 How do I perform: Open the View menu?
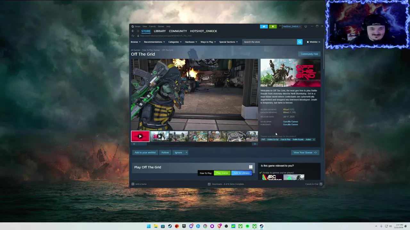(x=145, y=27)
